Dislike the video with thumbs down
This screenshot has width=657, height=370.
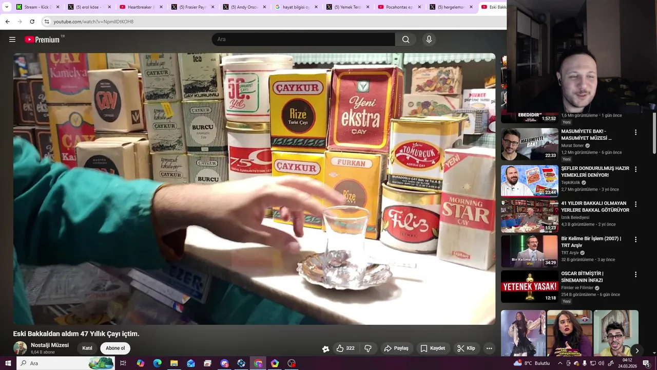coord(368,348)
